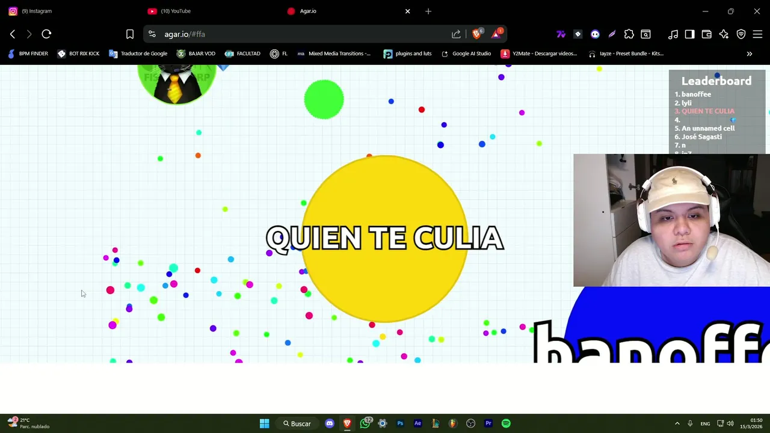Open plugins and luts bookmark

(x=407, y=54)
